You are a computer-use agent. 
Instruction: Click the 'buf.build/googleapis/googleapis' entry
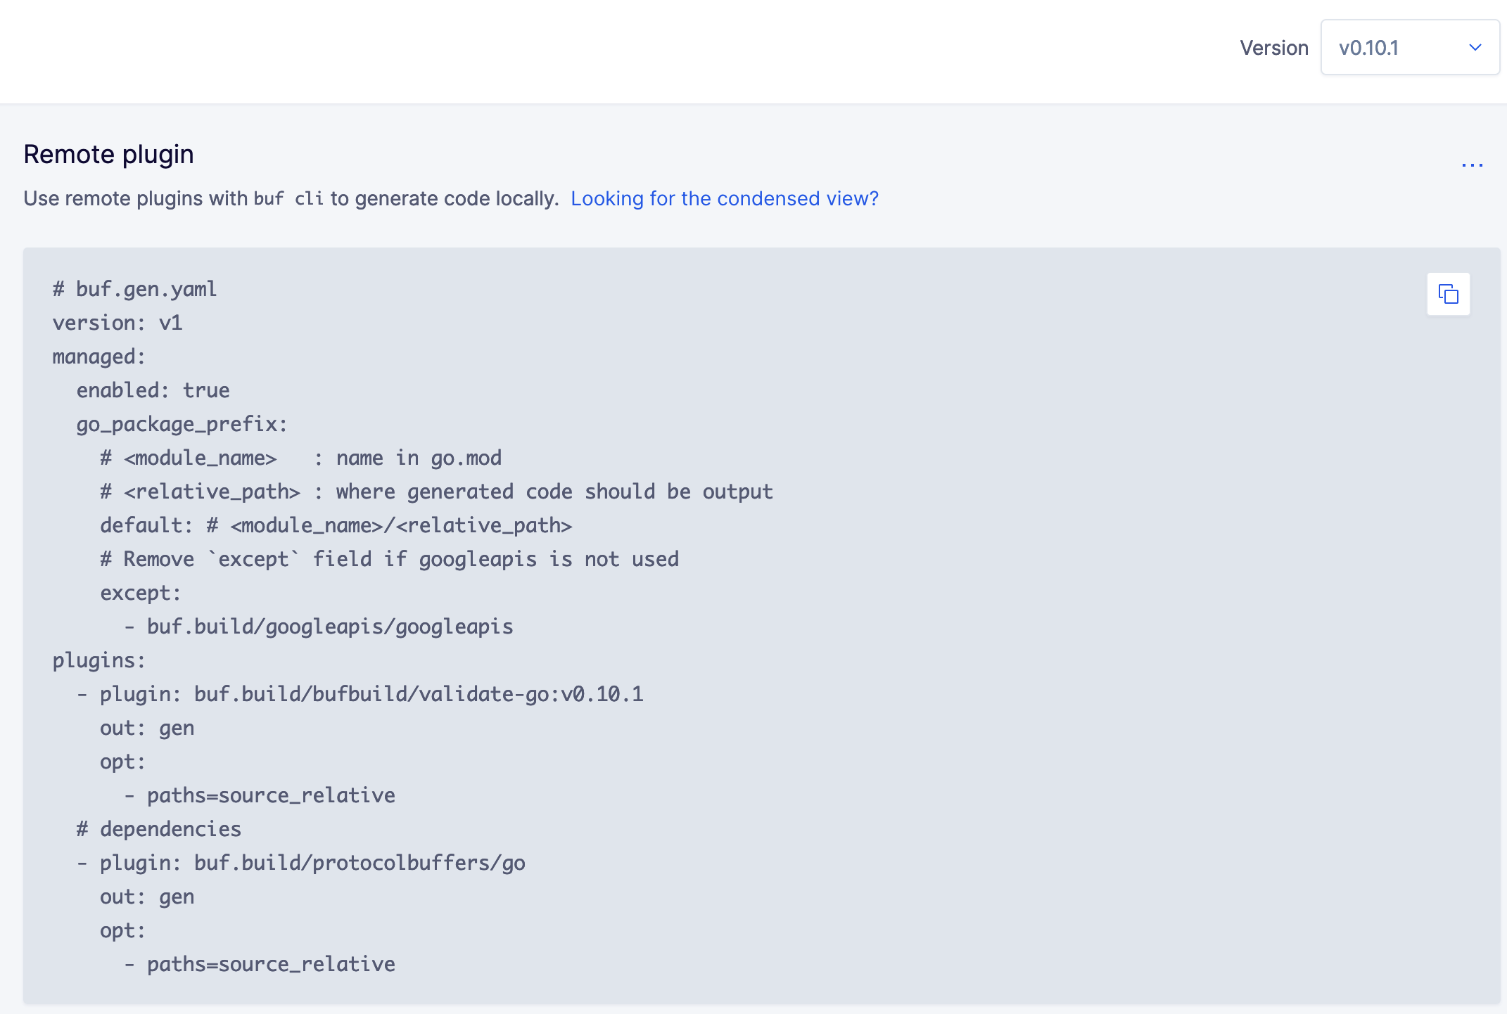pyautogui.click(x=329, y=627)
